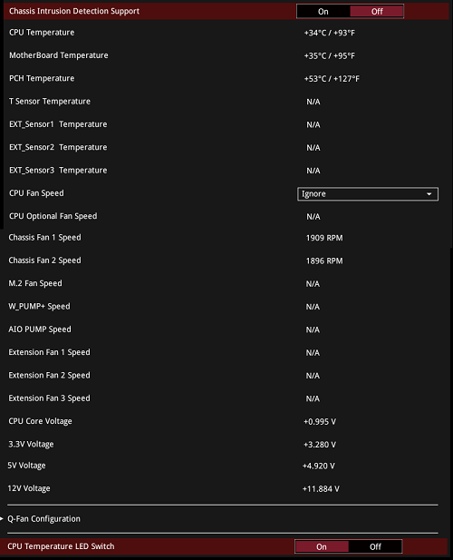Click the N/A value for T Sensor Temperature
This screenshot has height=560, width=453.
(x=313, y=102)
